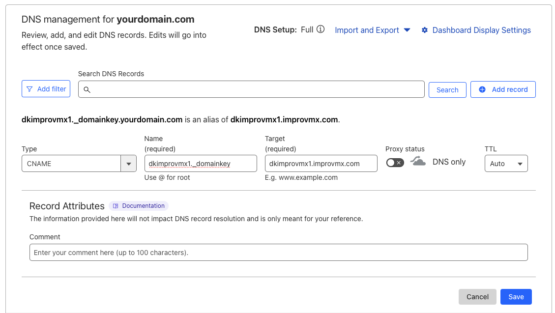Click the Add filter button
This screenshot has height=313, width=555.
point(46,89)
